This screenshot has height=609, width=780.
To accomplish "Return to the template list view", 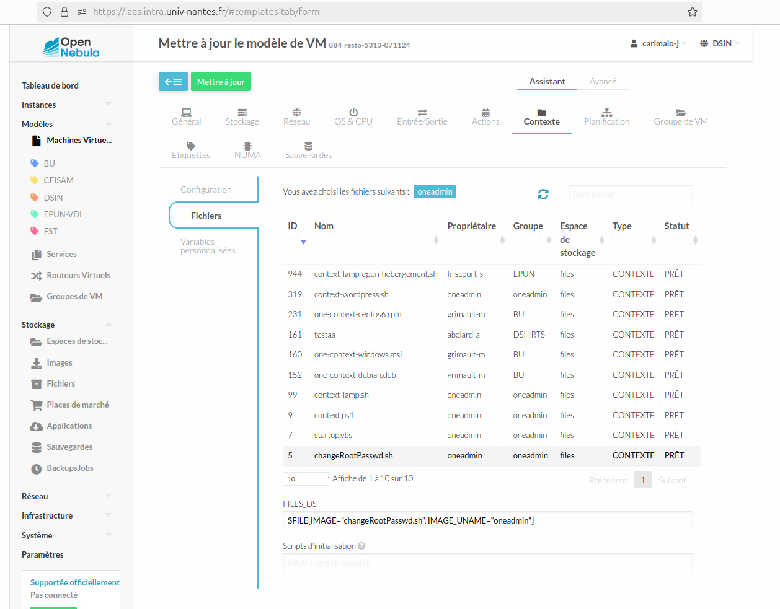I will [173, 81].
